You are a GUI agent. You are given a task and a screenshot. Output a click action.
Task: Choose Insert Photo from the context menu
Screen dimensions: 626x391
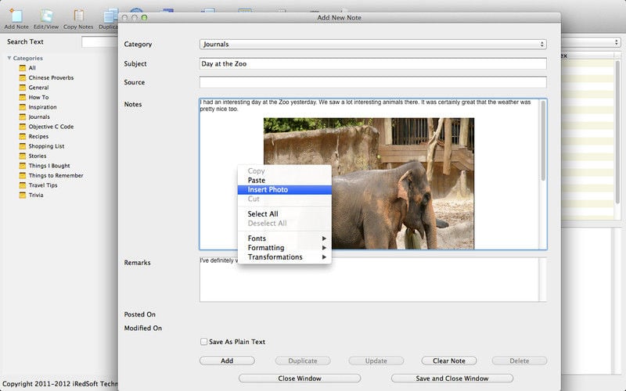tap(284, 189)
